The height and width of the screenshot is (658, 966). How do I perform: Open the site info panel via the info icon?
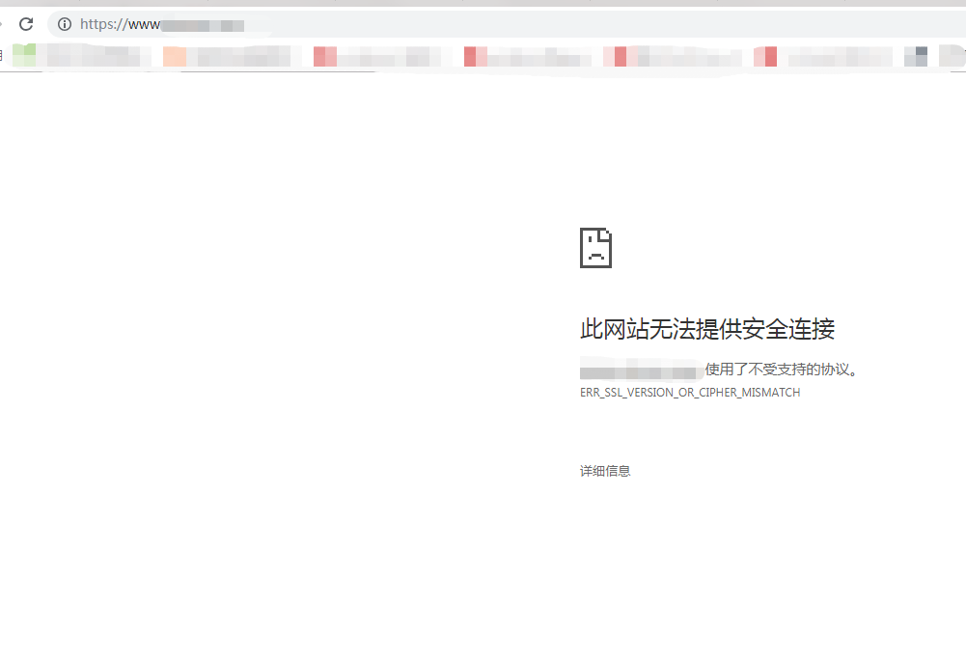[x=63, y=24]
